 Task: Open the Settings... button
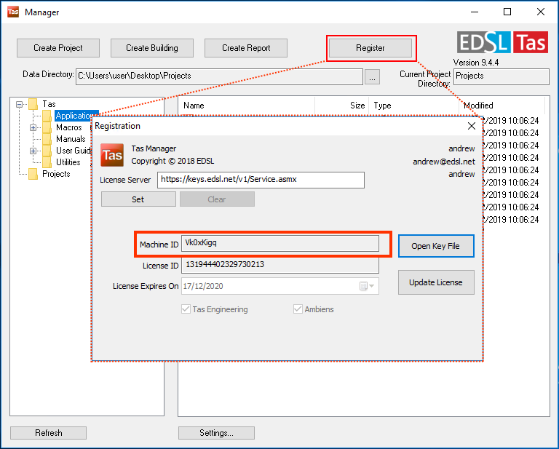(216, 433)
